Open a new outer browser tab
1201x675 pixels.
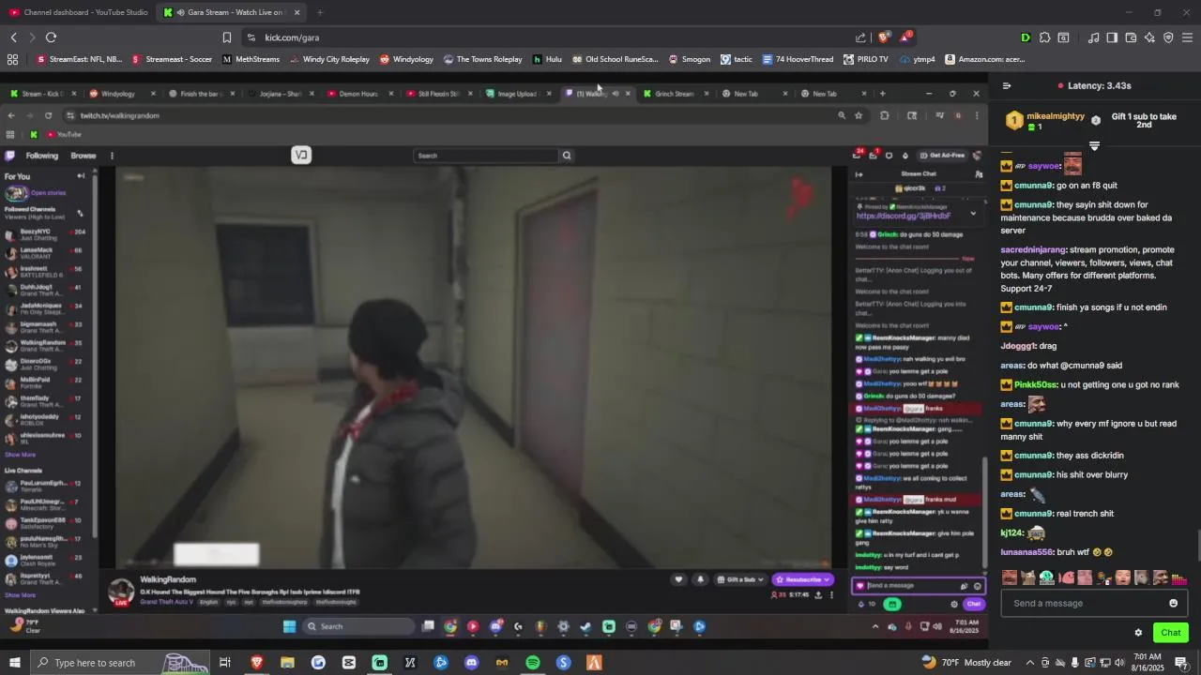pyautogui.click(x=320, y=12)
